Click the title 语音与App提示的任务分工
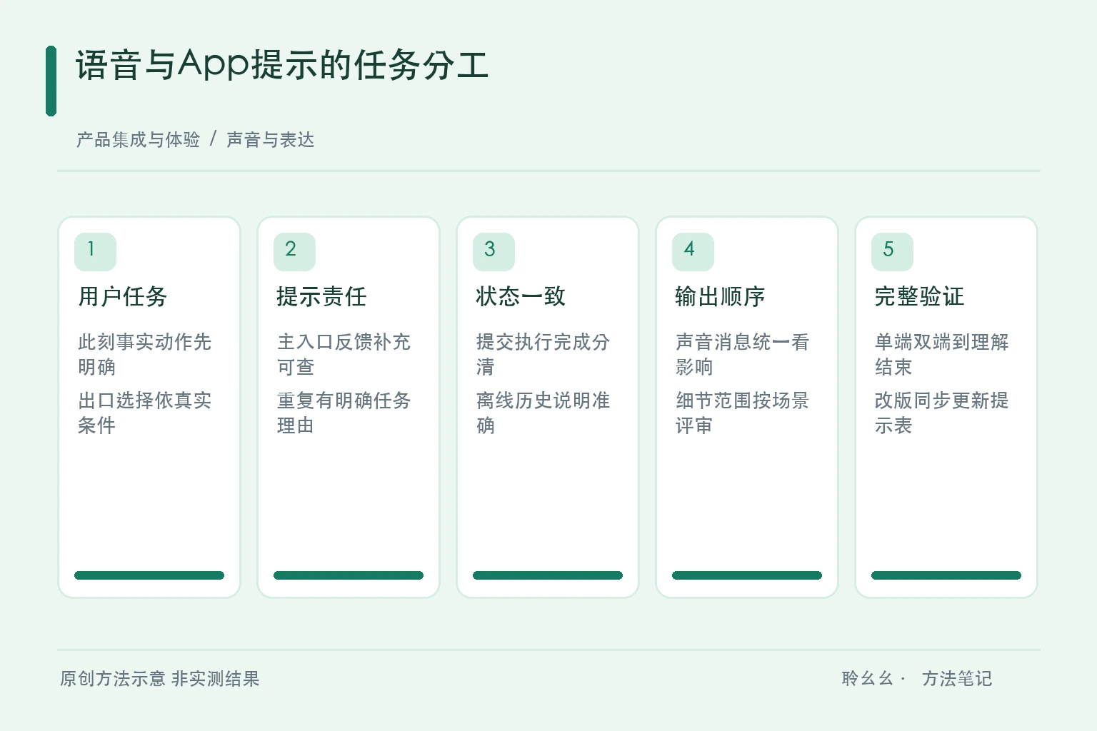1097x731 pixels. [282, 65]
